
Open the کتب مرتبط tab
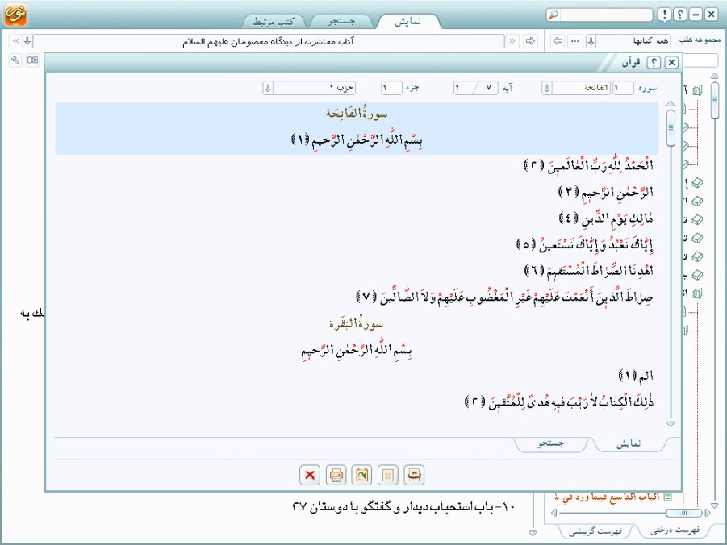273,21
